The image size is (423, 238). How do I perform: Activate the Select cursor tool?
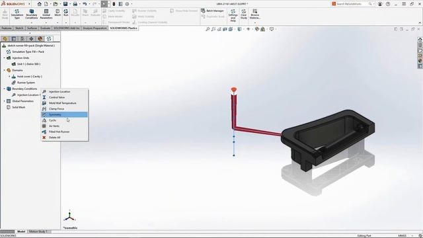pos(104,4)
